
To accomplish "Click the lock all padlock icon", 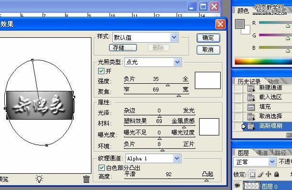I will 277,174.
